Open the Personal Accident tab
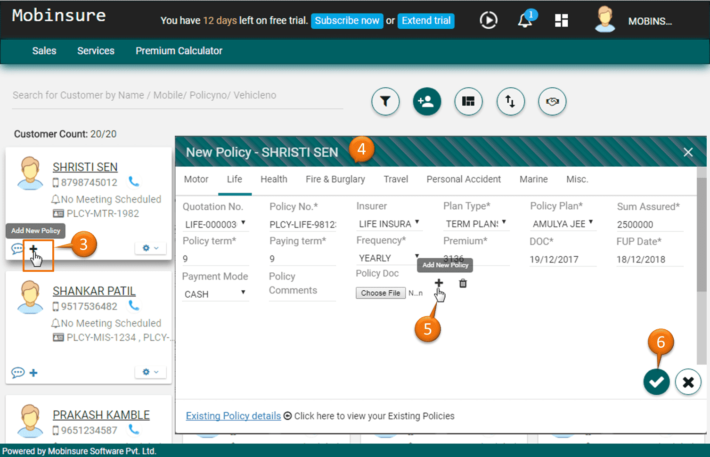The image size is (710, 457). point(464,179)
